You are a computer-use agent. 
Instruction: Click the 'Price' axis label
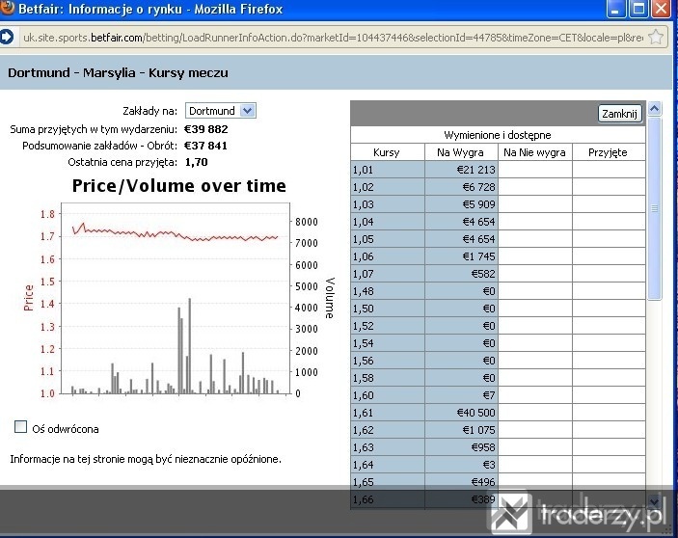pos(29,298)
